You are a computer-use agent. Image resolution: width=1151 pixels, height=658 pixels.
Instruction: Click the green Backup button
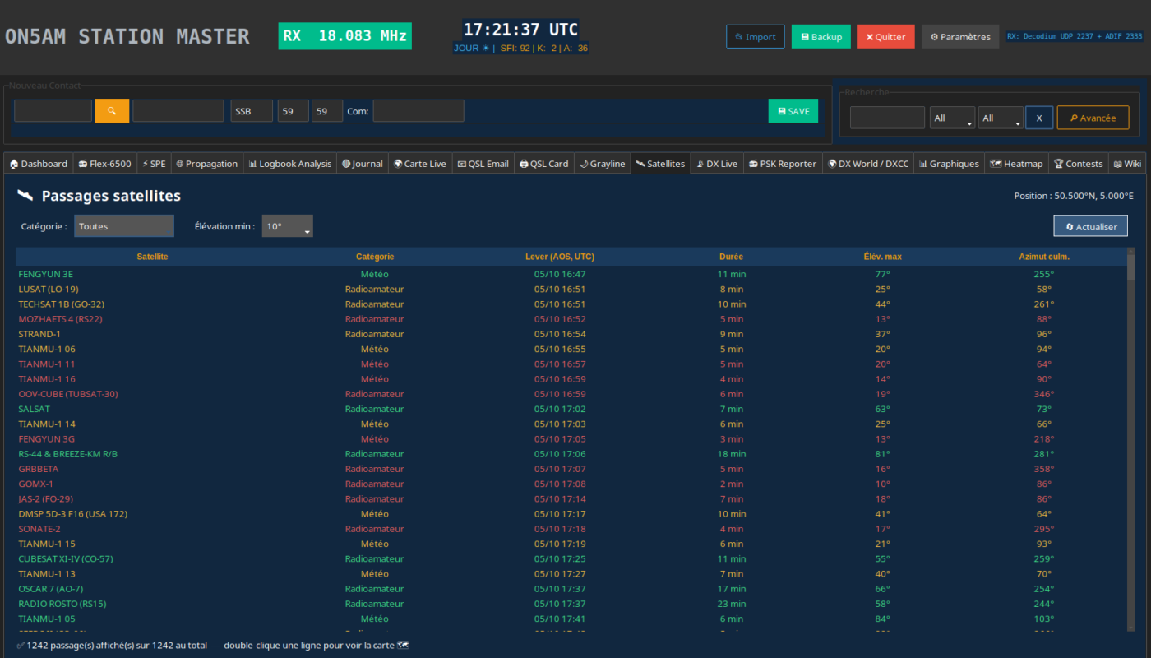coord(821,36)
